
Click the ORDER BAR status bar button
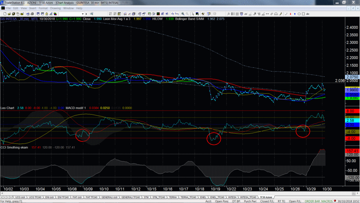[x=312, y=201]
